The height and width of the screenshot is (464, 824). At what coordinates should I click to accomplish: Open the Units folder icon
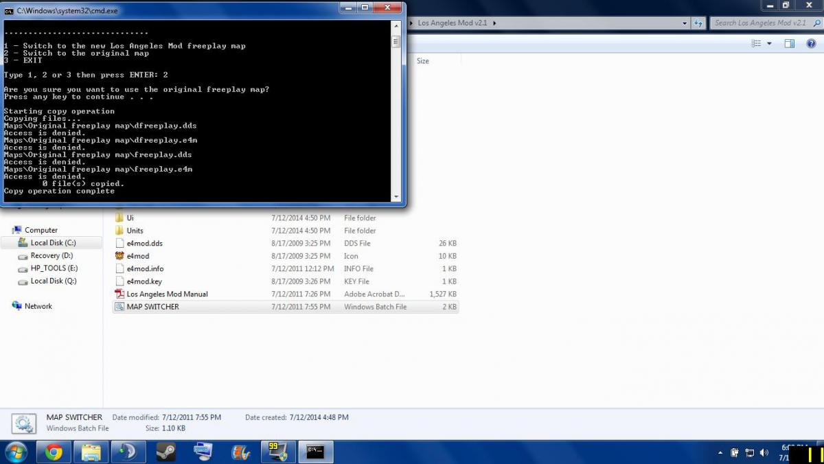(119, 231)
